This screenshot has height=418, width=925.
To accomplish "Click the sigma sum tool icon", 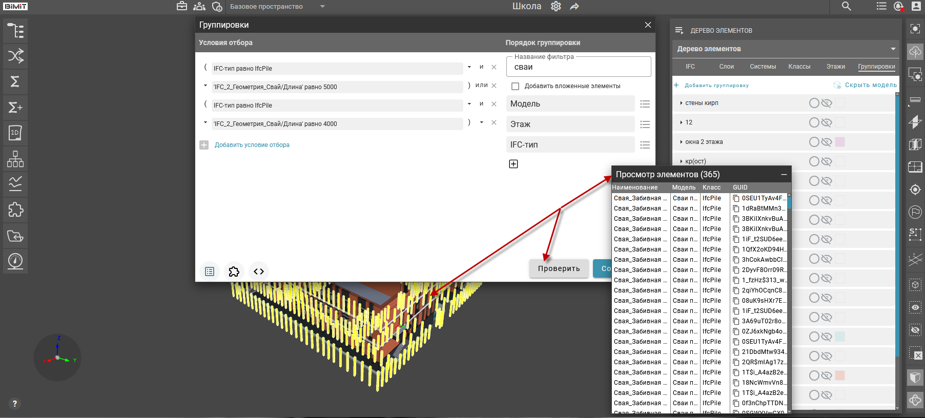I will tap(15, 81).
